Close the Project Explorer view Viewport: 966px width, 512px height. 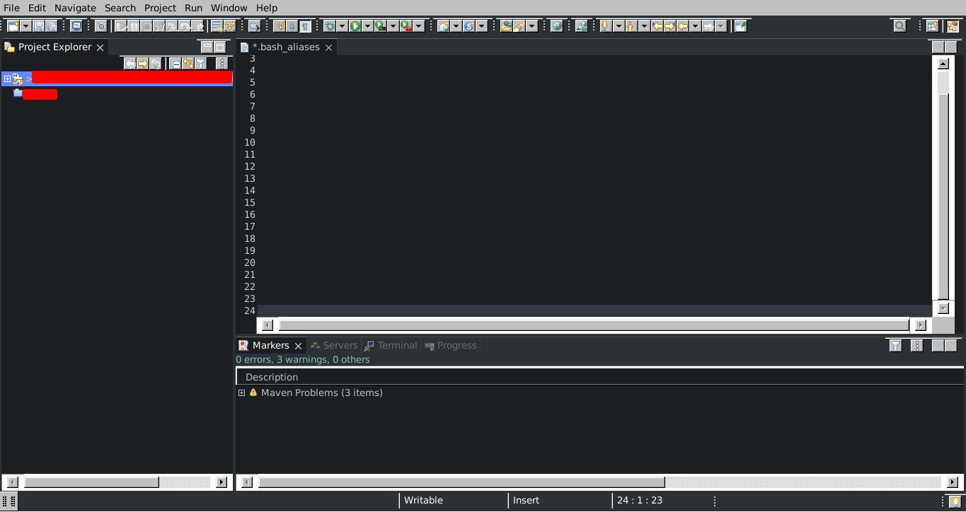100,47
